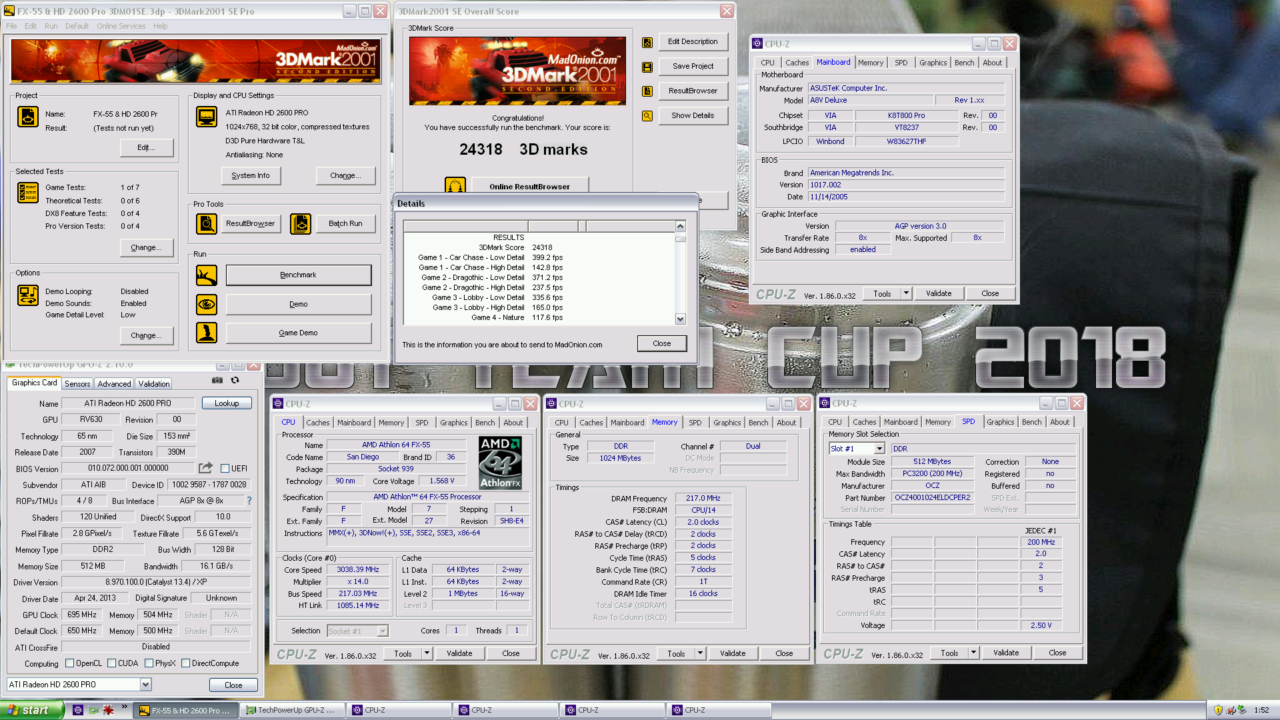Click the GPU-Z refresh icon
The width and height of the screenshot is (1280, 720).
235,380
